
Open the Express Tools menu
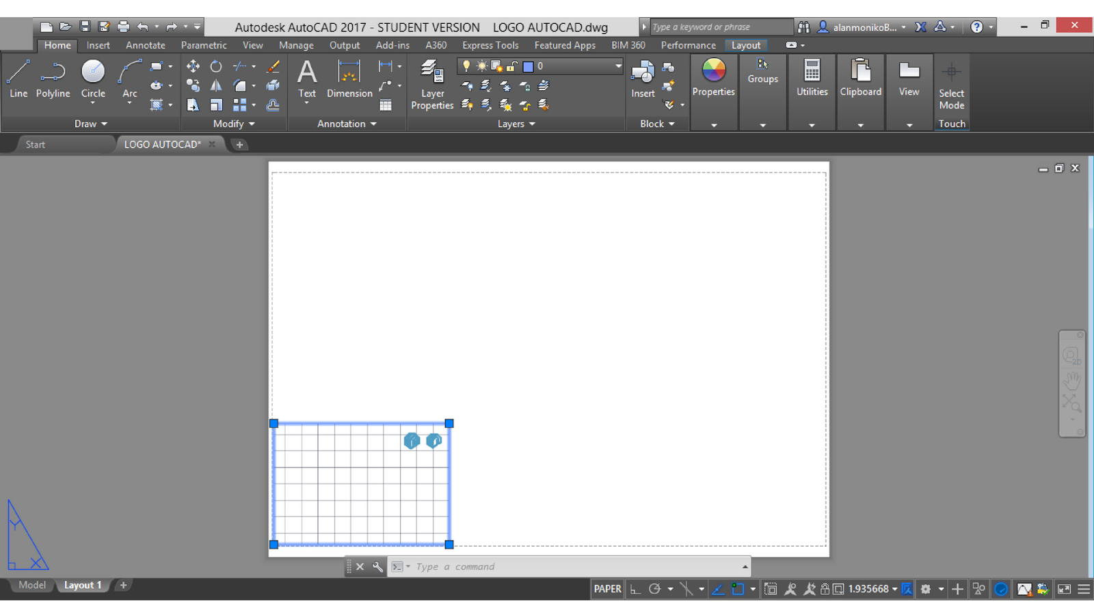(490, 45)
